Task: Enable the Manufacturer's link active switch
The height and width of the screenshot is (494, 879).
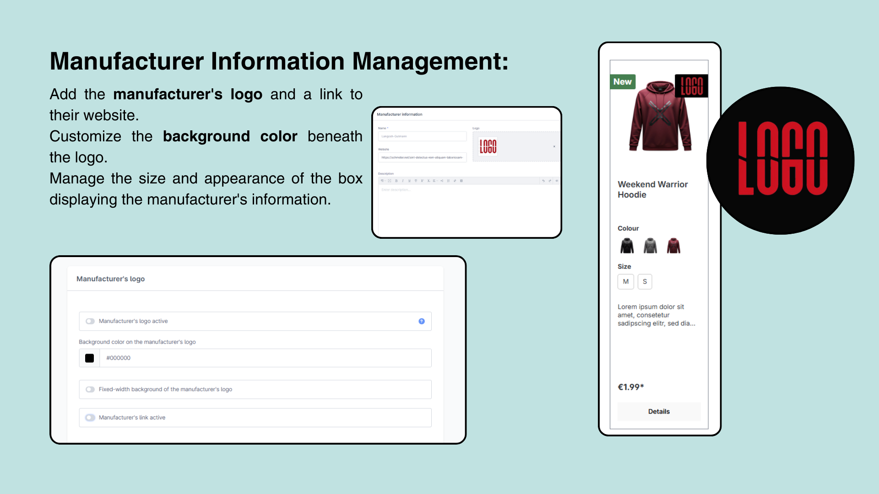Action: [x=90, y=418]
